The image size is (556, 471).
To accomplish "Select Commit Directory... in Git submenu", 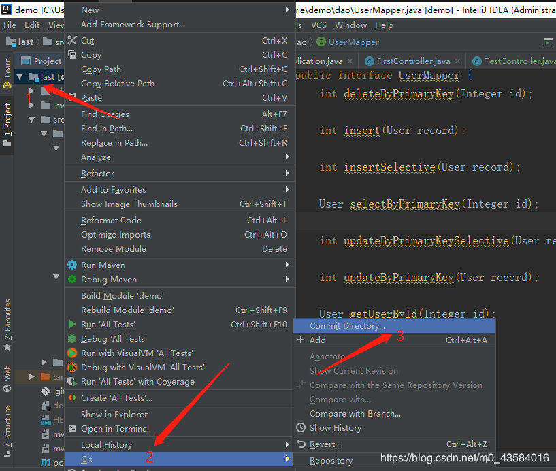I will 394,325.
